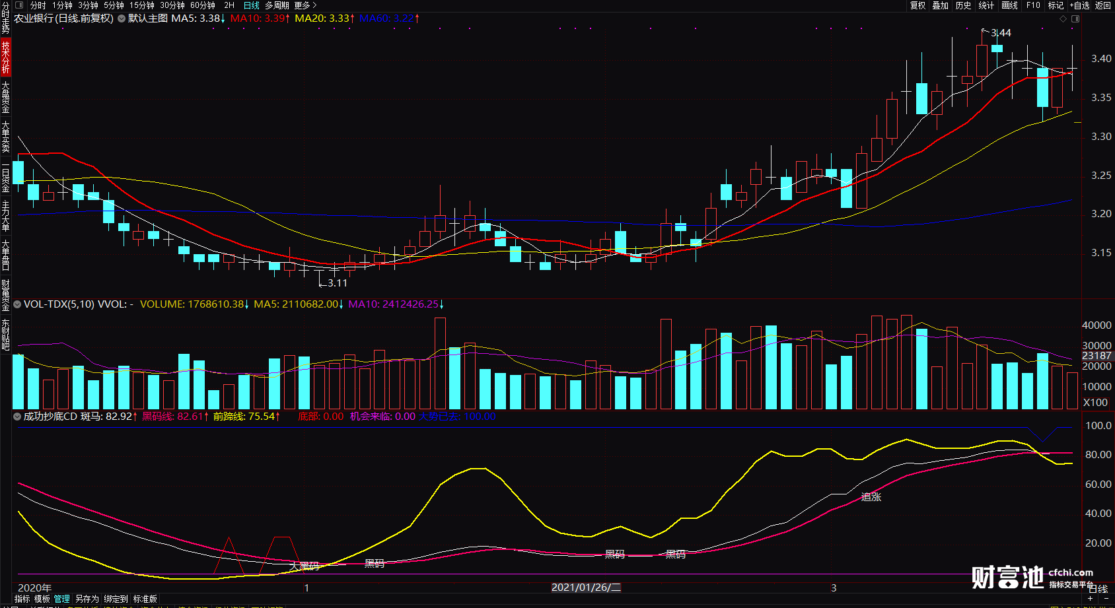Click the 另存为 save-as option
The width and height of the screenshot is (1115, 608).
(x=87, y=599)
